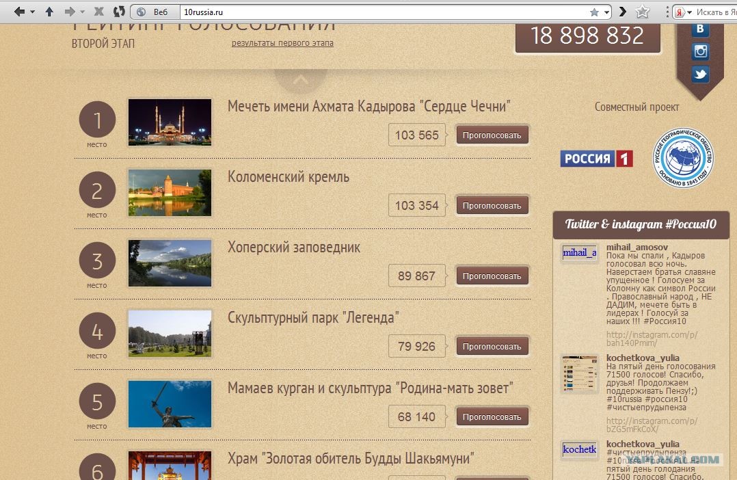Open the Мамаев курган thumbnail image
The image size is (737, 480).
[x=170, y=403]
